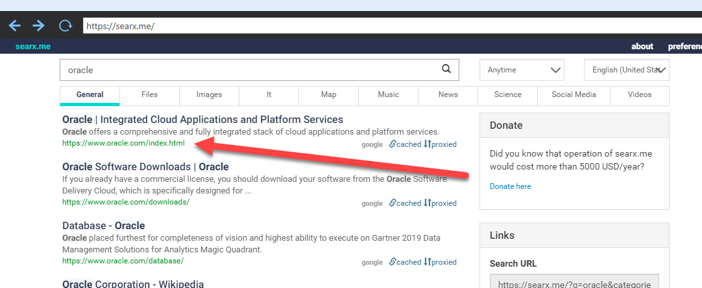Open Oracle Integrated Cloud Applications result title
The image size is (702, 288).
click(x=202, y=120)
